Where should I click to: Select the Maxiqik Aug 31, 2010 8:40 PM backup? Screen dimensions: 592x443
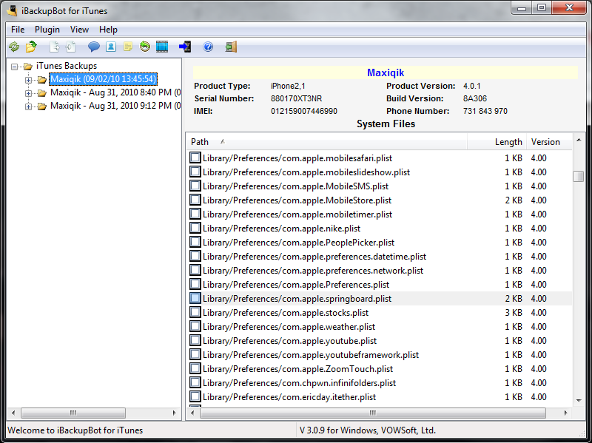coord(115,92)
